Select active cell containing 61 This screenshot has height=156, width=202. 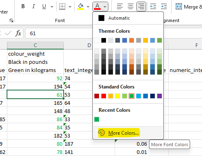click(x=35, y=95)
